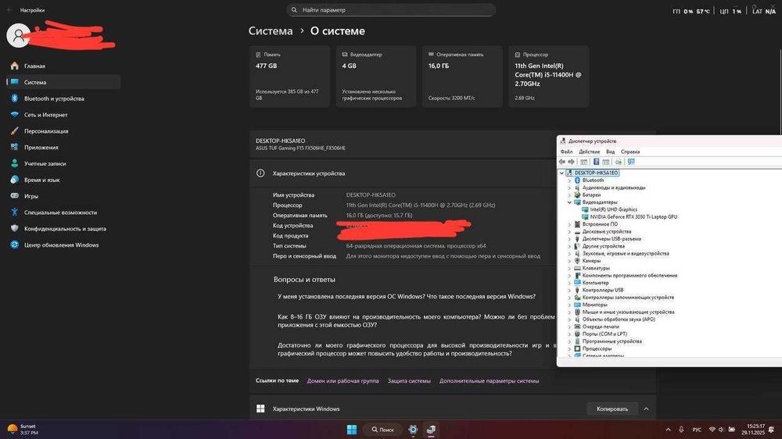782x439 pixels.
Task: Collapse the Характеристики Windows section chevron
Action: pos(647,409)
